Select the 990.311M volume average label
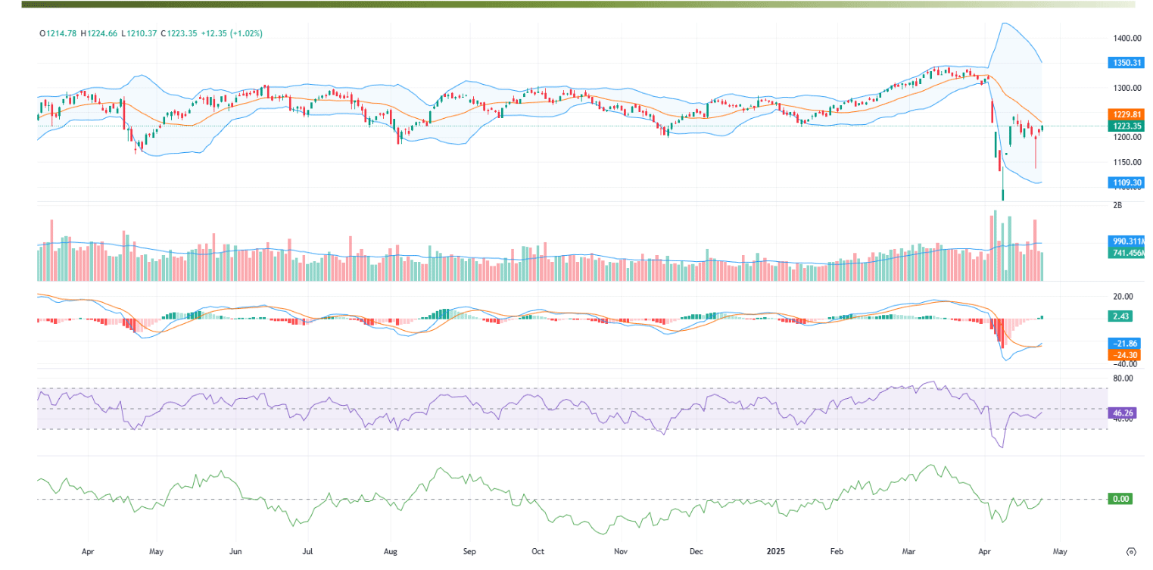Image resolution: width=1153 pixels, height=570 pixels. point(1127,241)
